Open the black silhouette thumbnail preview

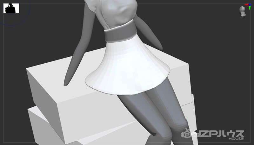click(11, 8)
